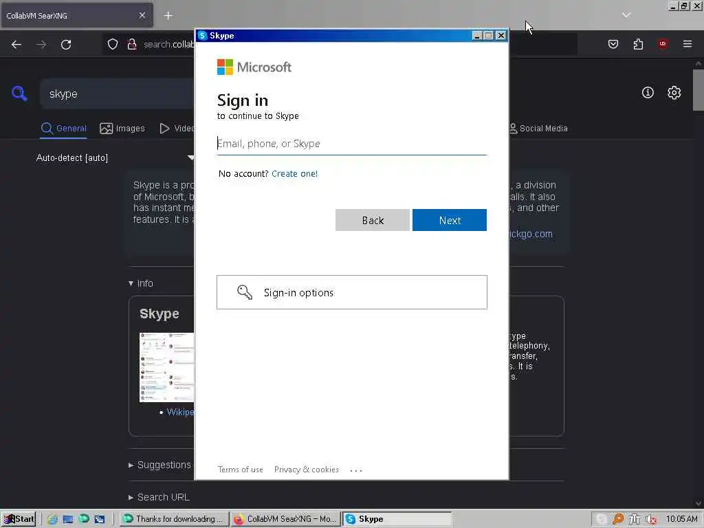The height and width of the screenshot is (528, 704).
Task: Select the Images search tab
Action: coord(122,129)
